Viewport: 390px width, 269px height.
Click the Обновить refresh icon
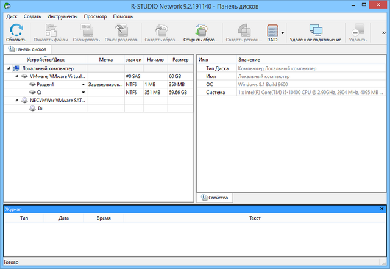[x=16, y=30]
